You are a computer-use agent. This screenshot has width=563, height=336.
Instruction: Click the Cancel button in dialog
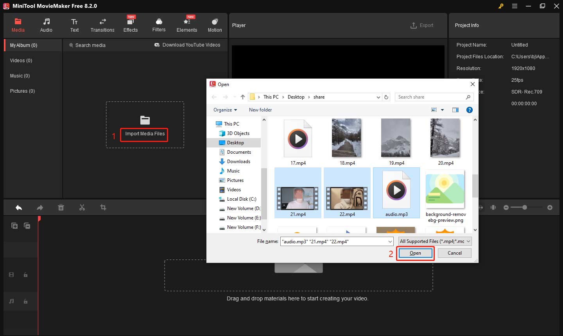(455, 253)
